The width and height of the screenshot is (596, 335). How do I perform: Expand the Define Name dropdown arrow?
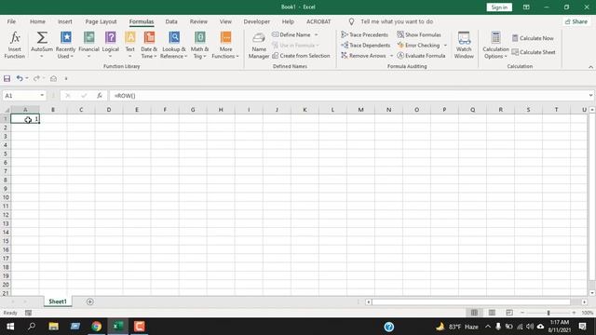click(x=317, y=34)
